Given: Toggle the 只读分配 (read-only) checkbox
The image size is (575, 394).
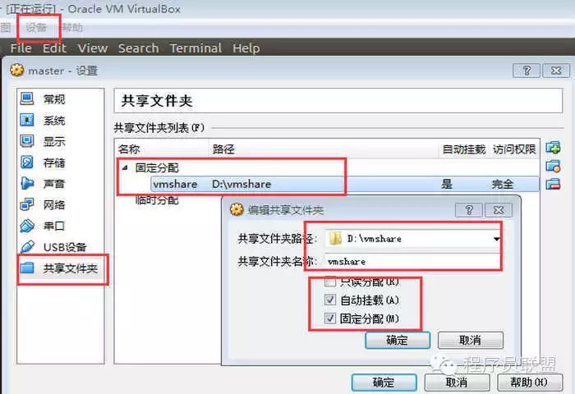Looking at the screenshot, I should point(330,282).
